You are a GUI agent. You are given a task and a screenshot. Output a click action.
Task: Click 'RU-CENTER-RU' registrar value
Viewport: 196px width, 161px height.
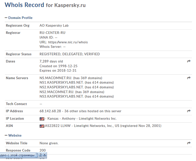click(52, 33)
